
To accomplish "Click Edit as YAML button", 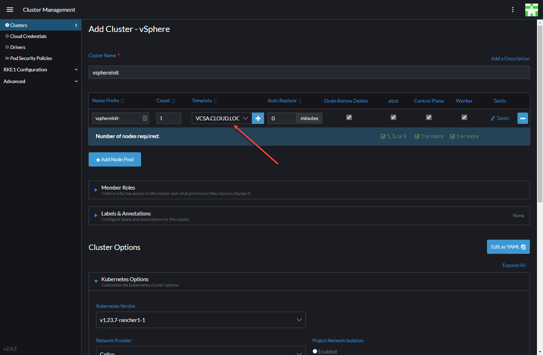I will 508,247.
